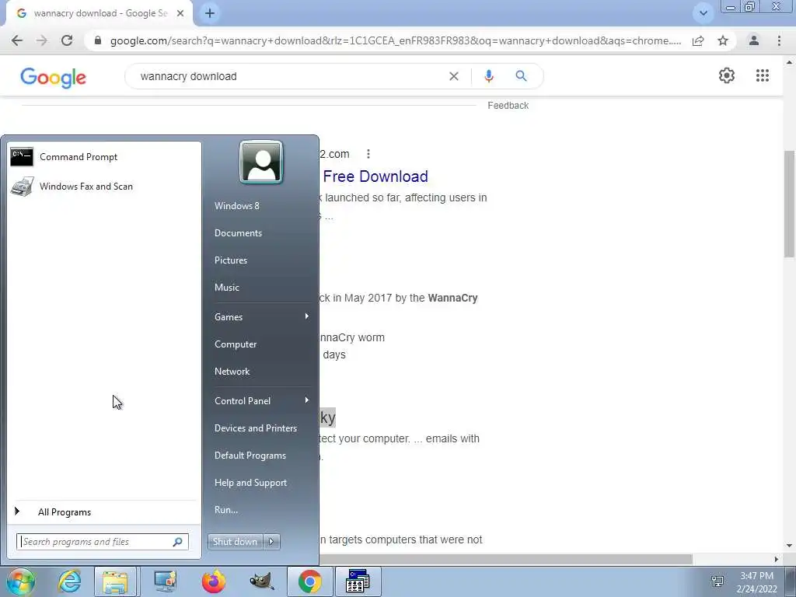Click the vertical scrollbar thumb

790,203
